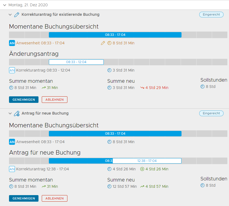Click the Eingereicht status badge of the first request

point(211,15)
